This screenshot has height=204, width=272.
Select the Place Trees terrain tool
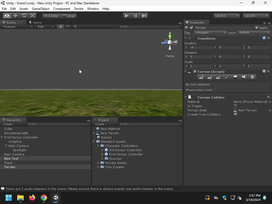235,77
